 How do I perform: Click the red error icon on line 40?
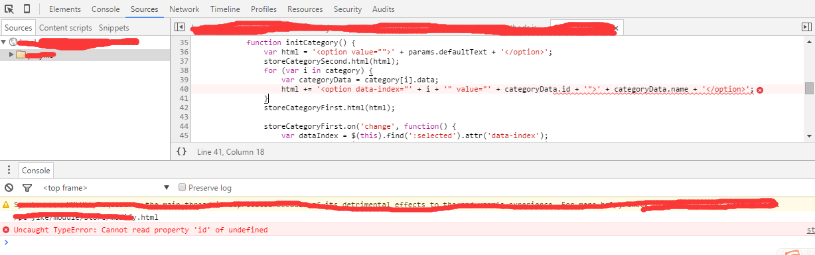coord(759,90)
